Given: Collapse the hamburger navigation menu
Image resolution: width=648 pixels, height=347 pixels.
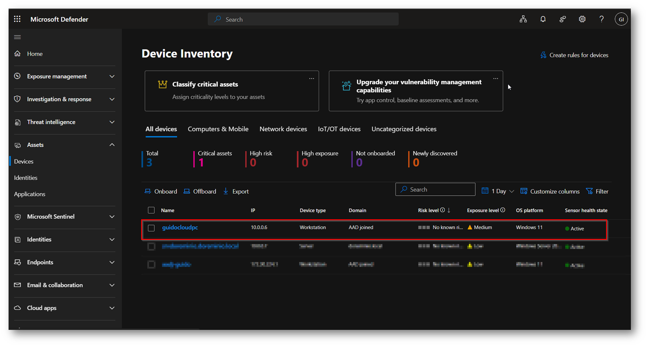Looking at the screenshot, I should tap(17, 37).
